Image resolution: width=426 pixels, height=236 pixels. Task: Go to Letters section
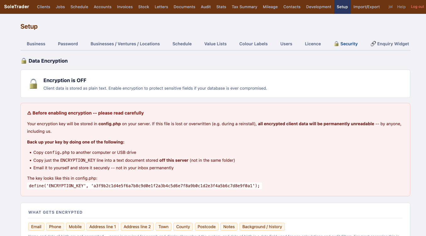tap(161, 7)
